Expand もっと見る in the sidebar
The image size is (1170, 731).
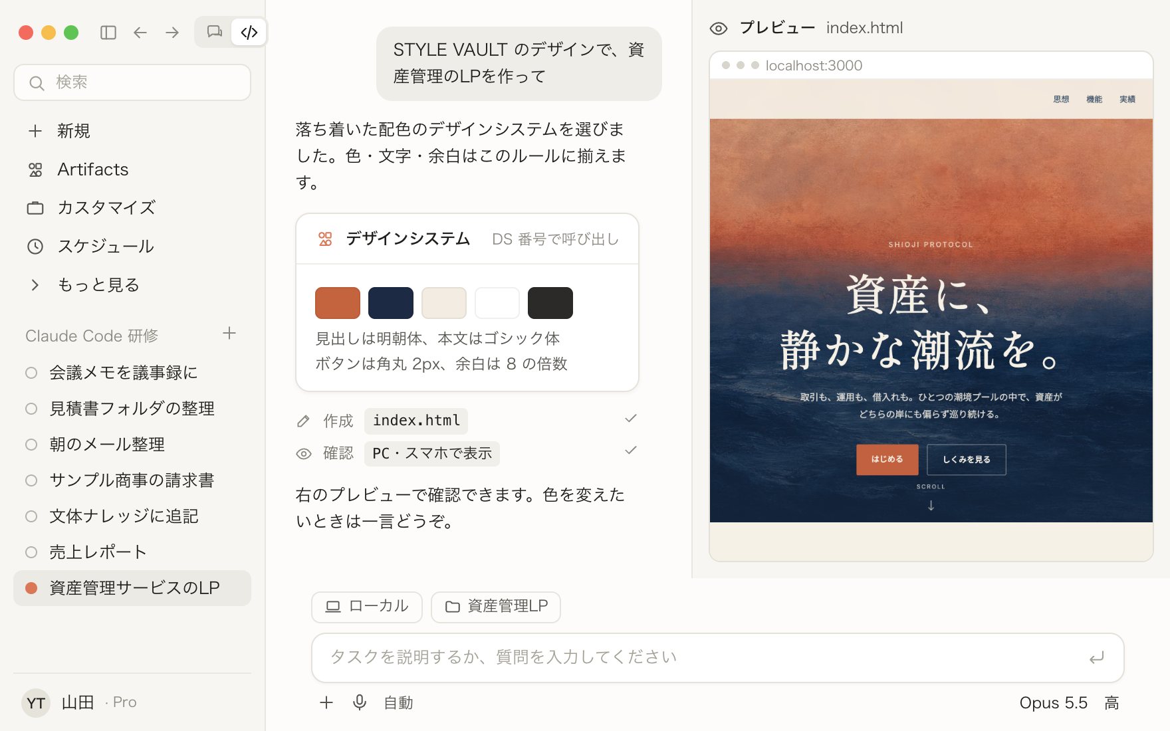(132, 285)
